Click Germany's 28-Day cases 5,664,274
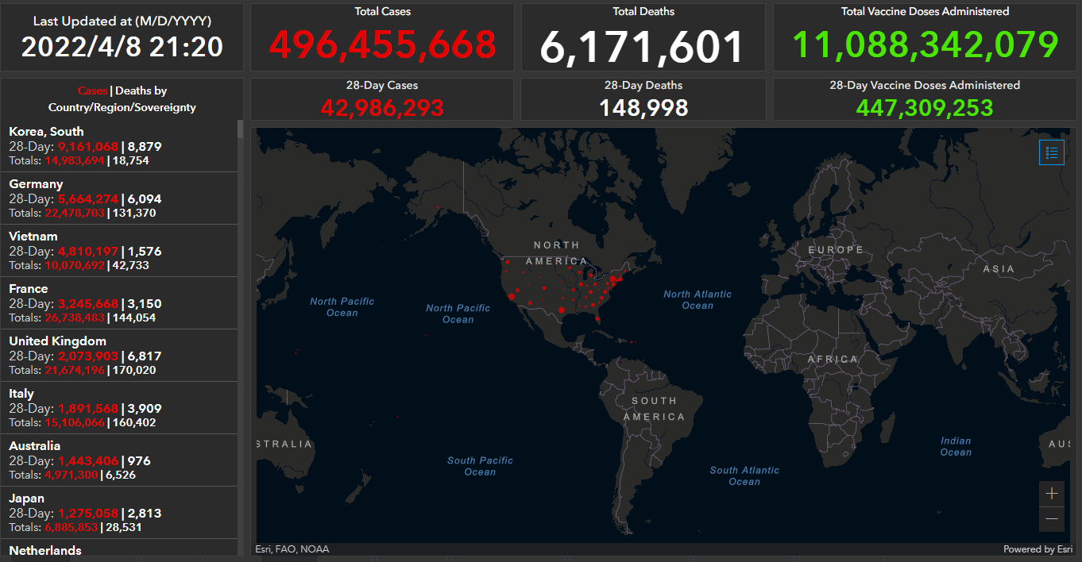This screenshot has height=562, width=1082. click(87, 198)
